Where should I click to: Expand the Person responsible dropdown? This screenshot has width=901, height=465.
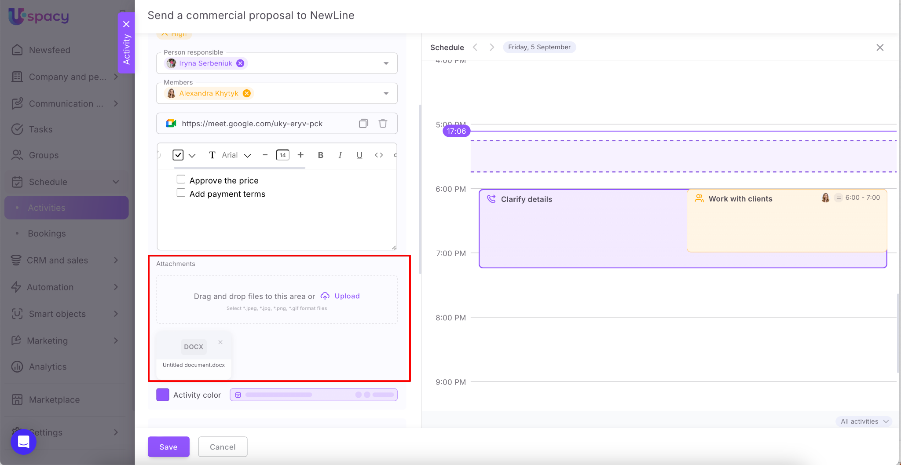pyautogui.click(x=386, y=63)
